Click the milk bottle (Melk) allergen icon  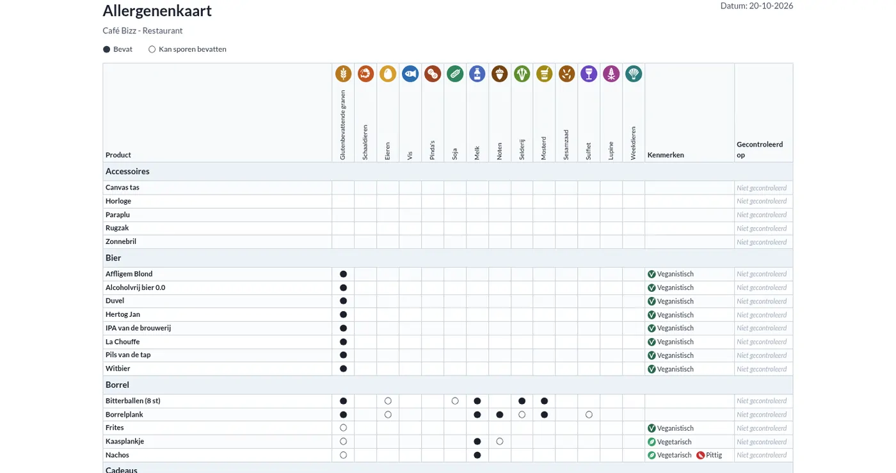pyautogui.click(x=477, y=74)
